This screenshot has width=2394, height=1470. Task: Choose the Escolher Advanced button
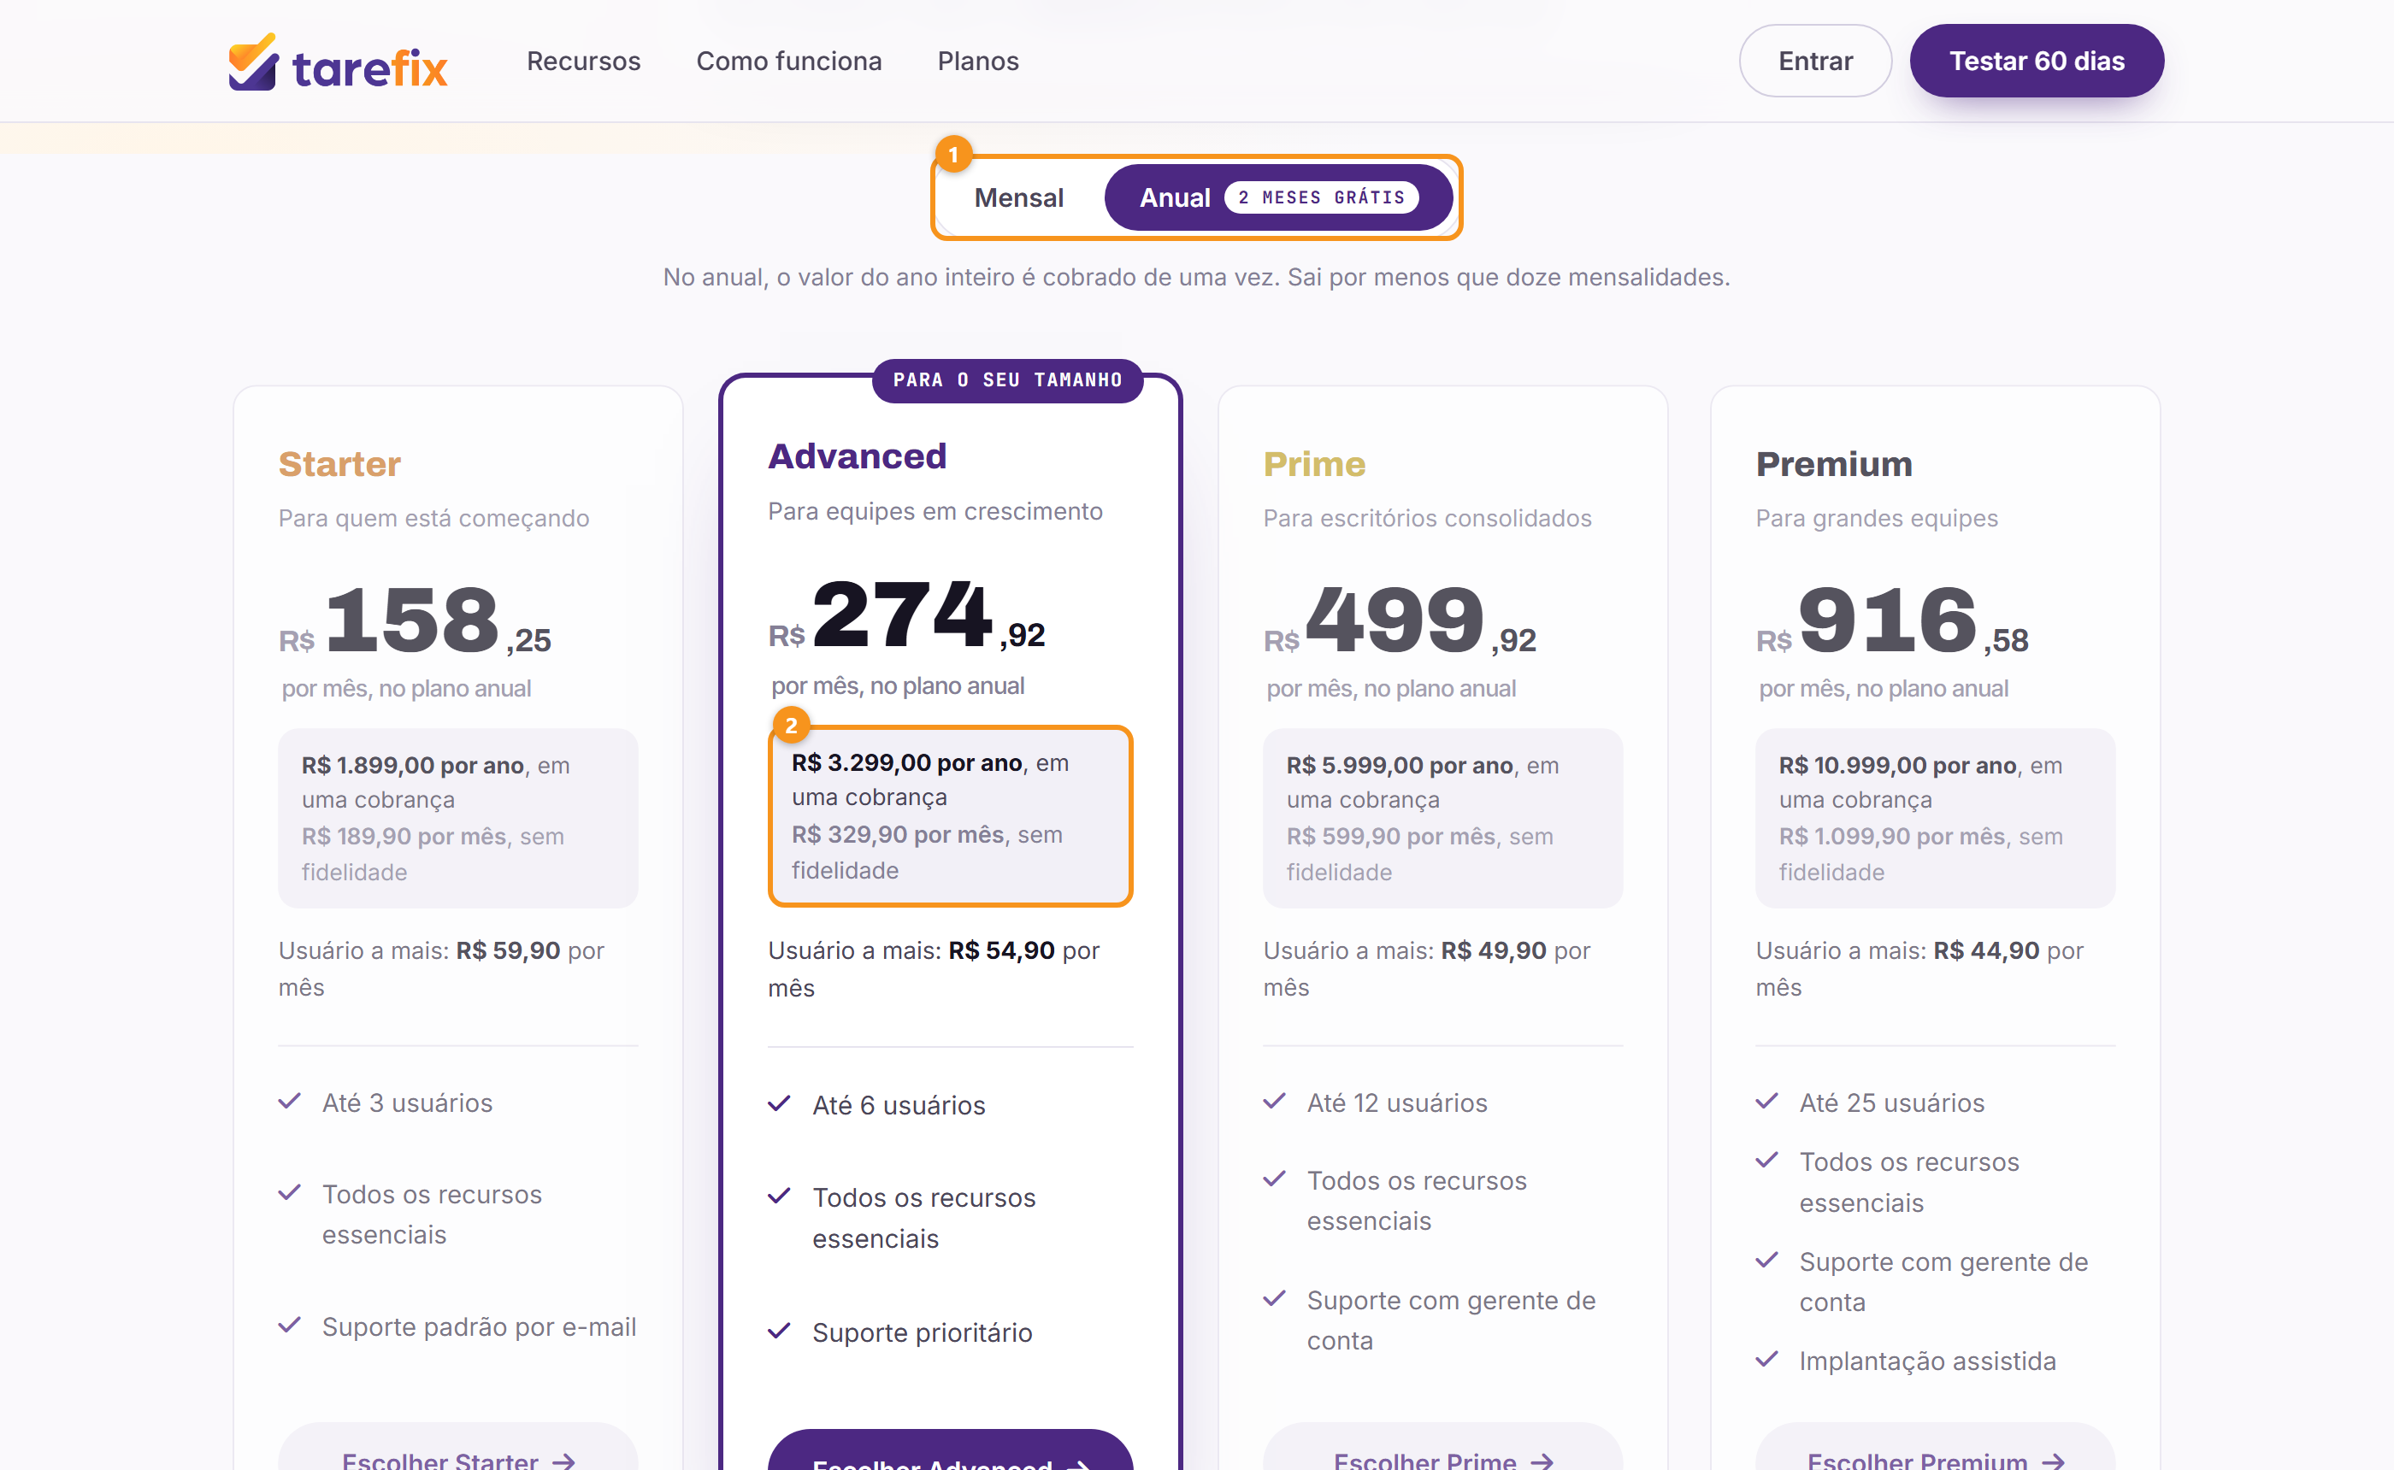[950, 1451]
